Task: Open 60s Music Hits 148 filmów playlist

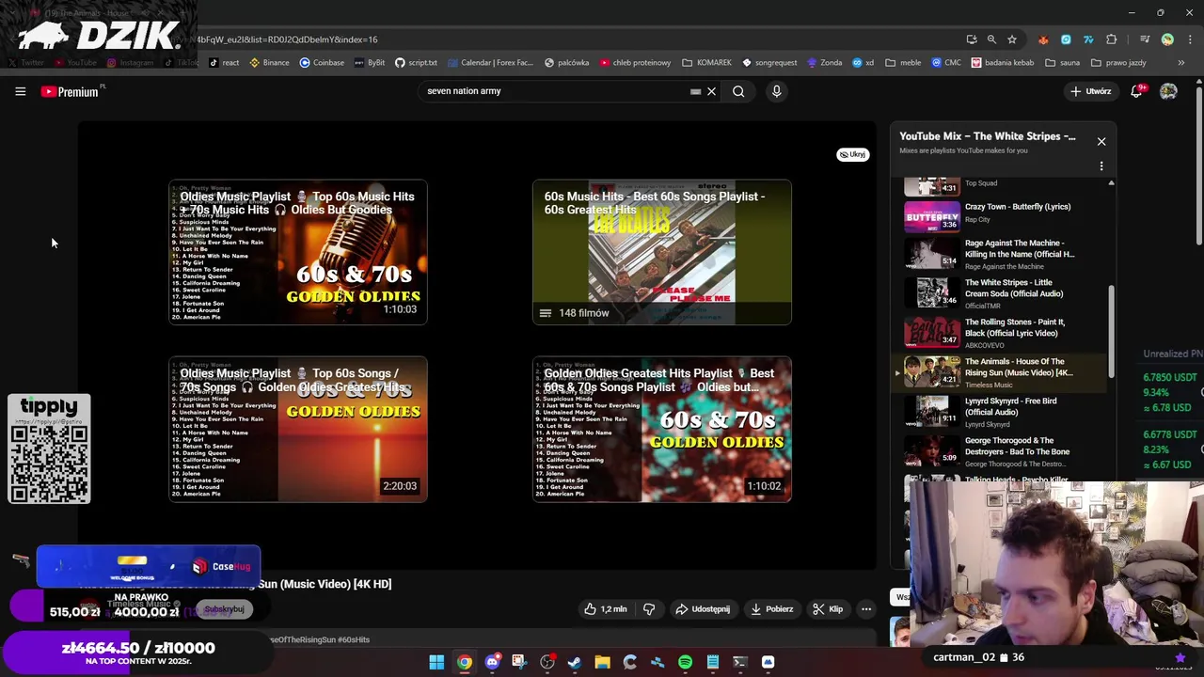Action: click(x=662, y=252)
